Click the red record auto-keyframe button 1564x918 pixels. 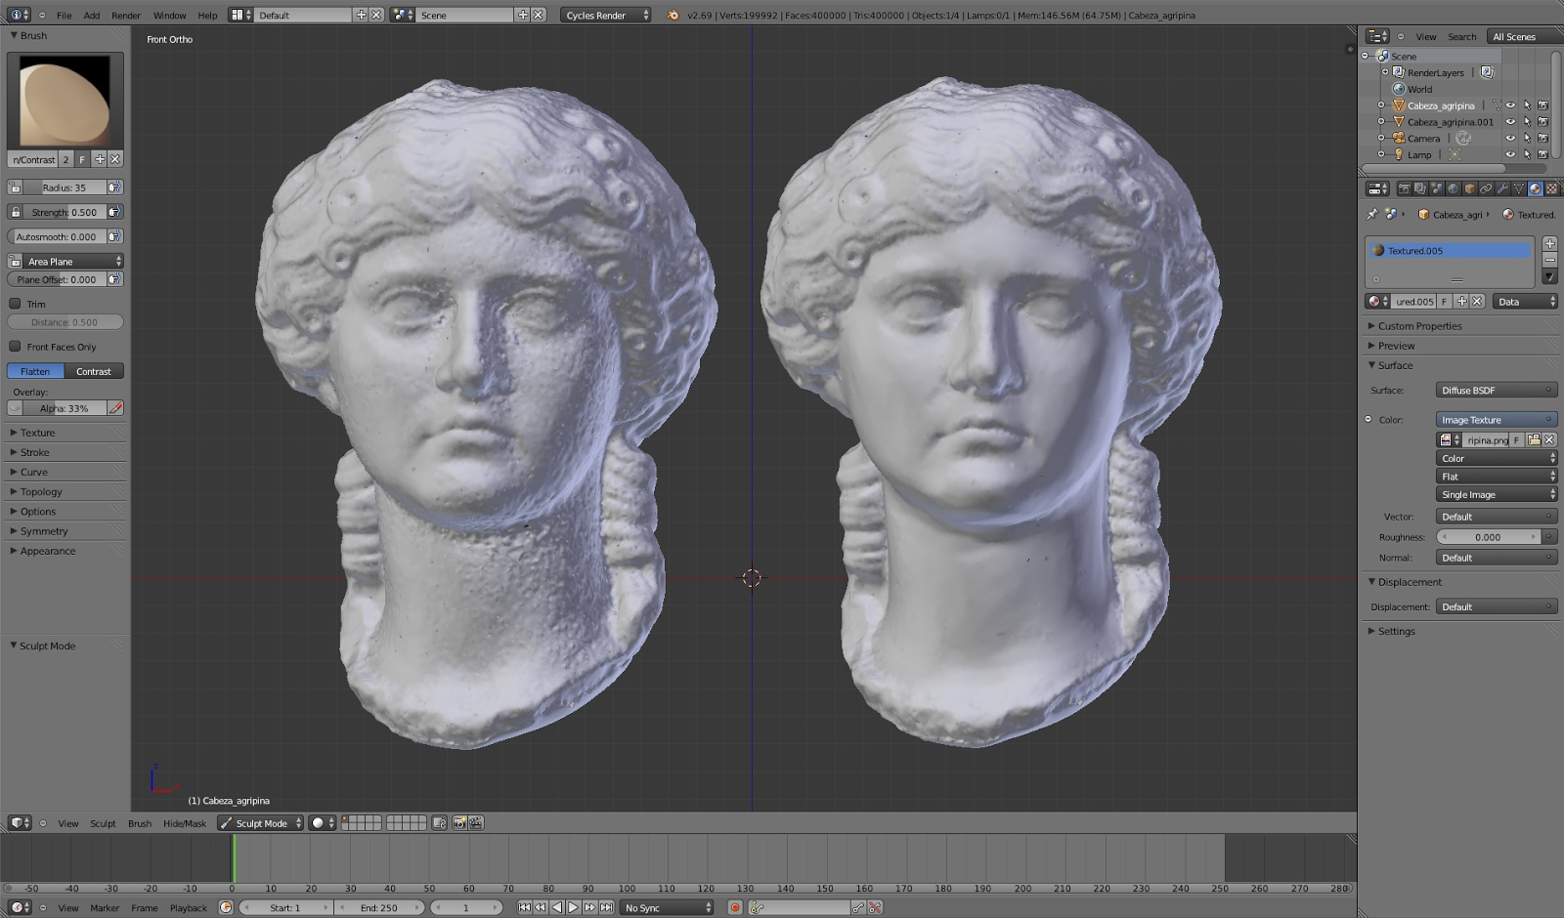pos(735,907)
